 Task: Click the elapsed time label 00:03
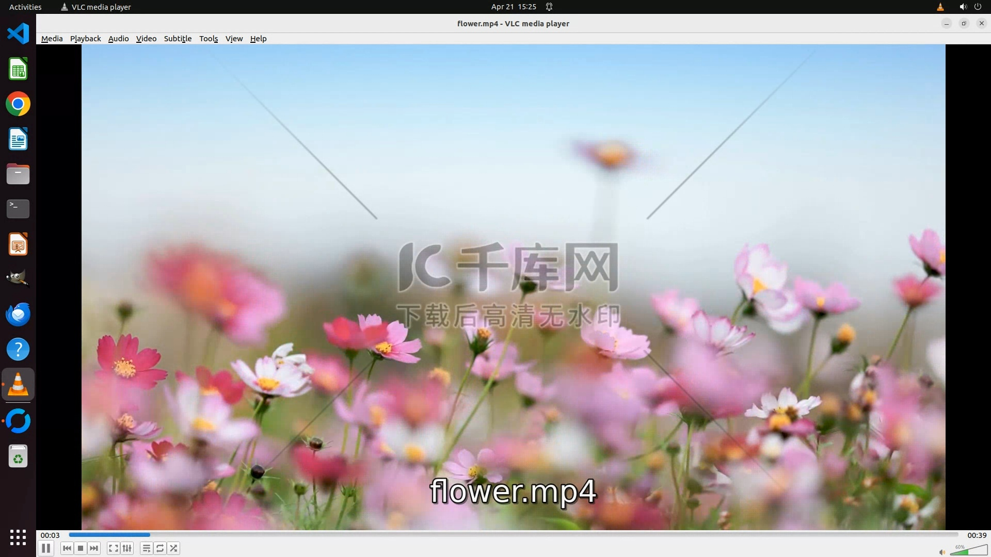coord(50,535)
